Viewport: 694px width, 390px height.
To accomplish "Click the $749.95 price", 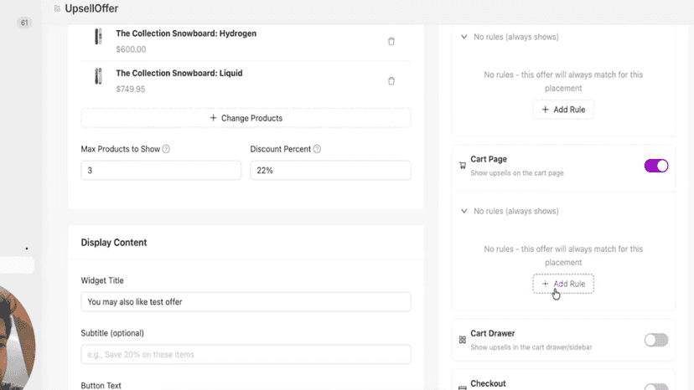I will click(x=131, y=89).
